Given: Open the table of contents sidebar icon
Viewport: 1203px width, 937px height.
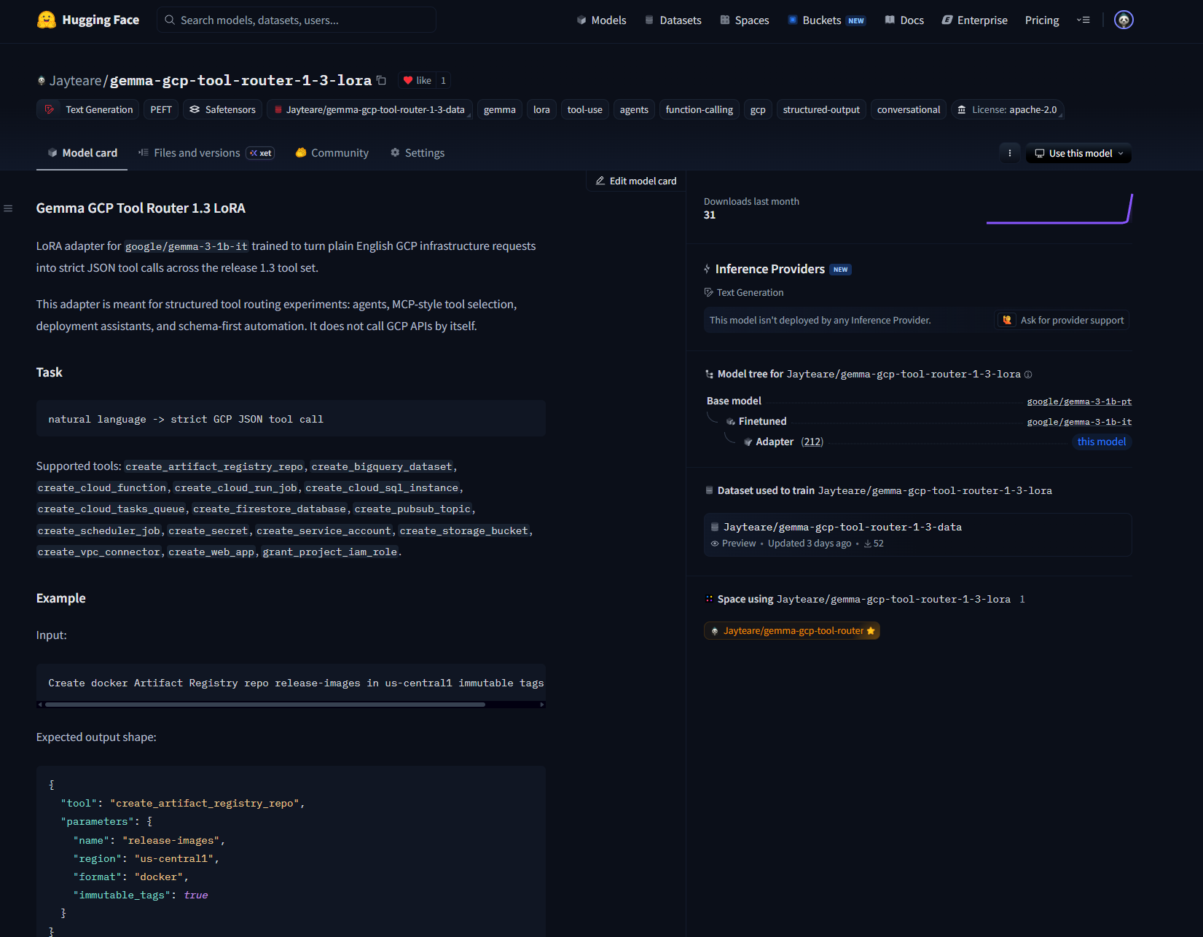Looking at the screenshot, I should click(x=8, y=208).
